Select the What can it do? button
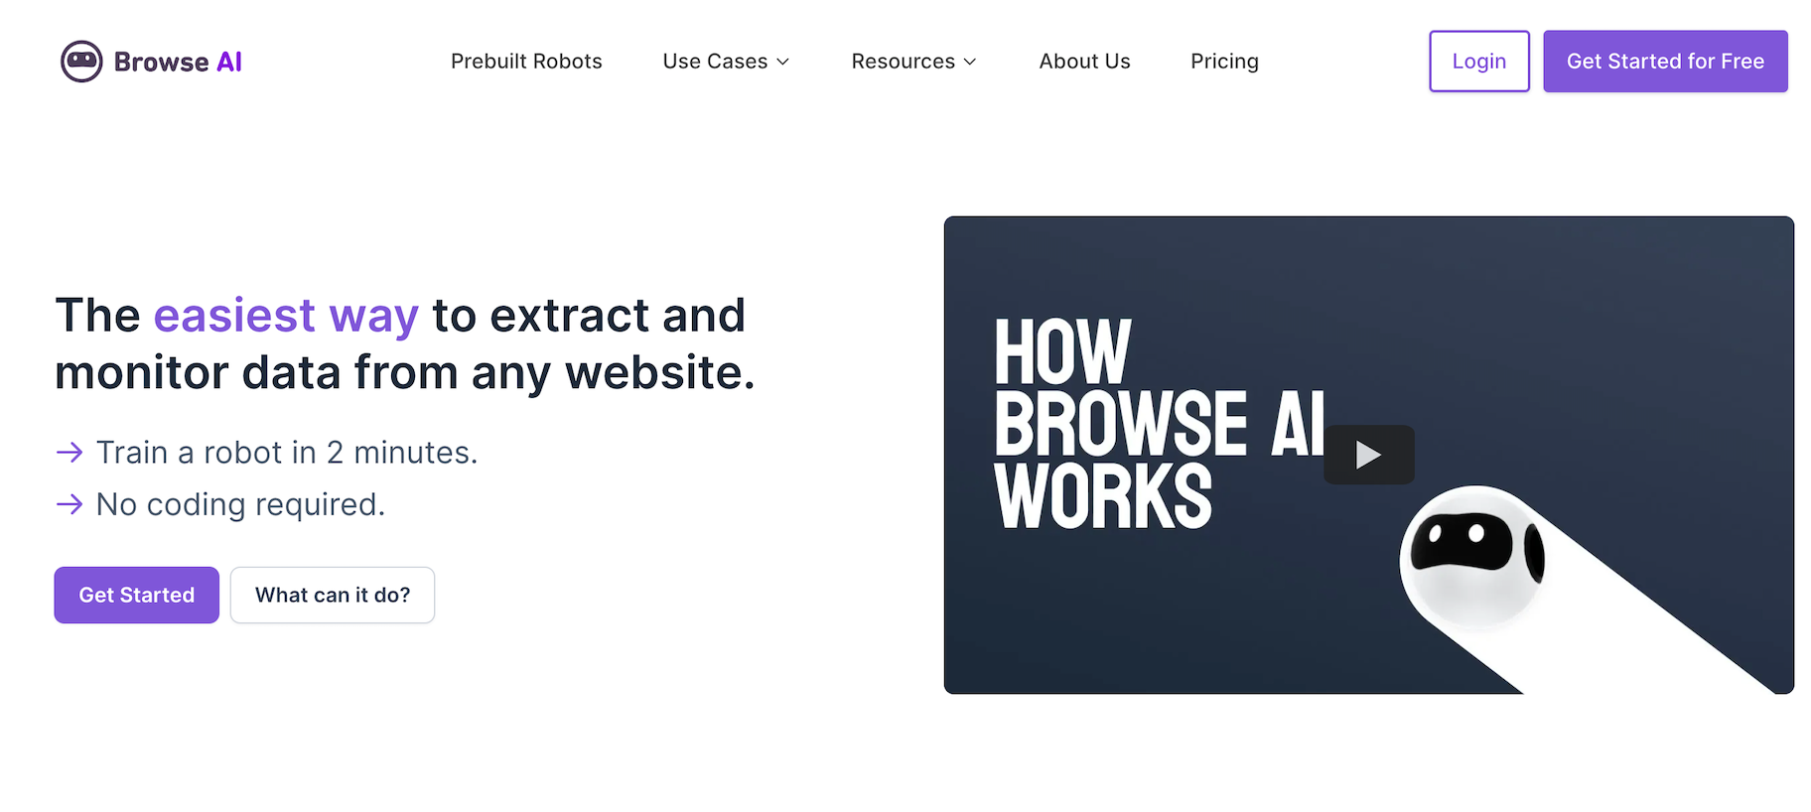This screenshot has height=812, width=1811. 333,595
